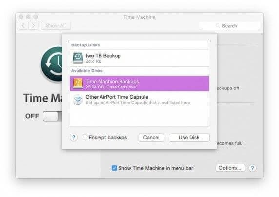Click the two TB Backup disk icon

[78, 58]
